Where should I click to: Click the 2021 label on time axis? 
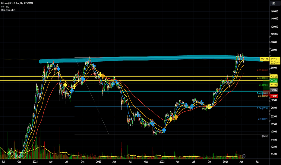[35, 162]
